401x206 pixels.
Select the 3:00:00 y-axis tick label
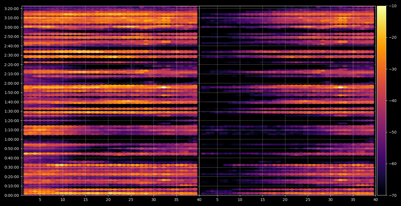(11, 27)
